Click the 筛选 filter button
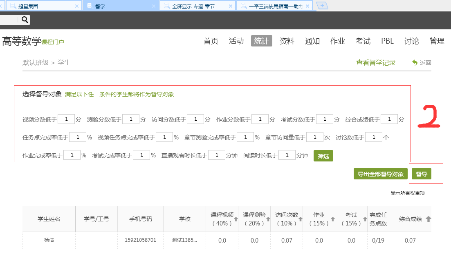This screenshot has height=254, width=451. 323,156
